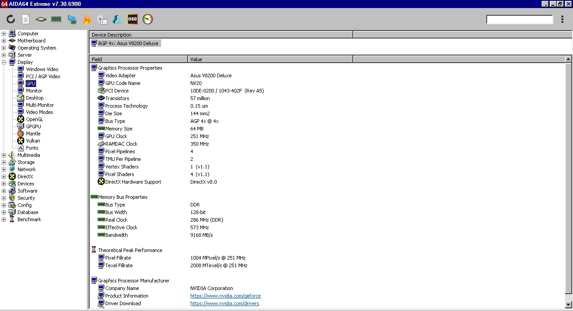This screenshot has height=311, width=573.
Task: Expand the Storage tree node
Action: pos(4,162)
